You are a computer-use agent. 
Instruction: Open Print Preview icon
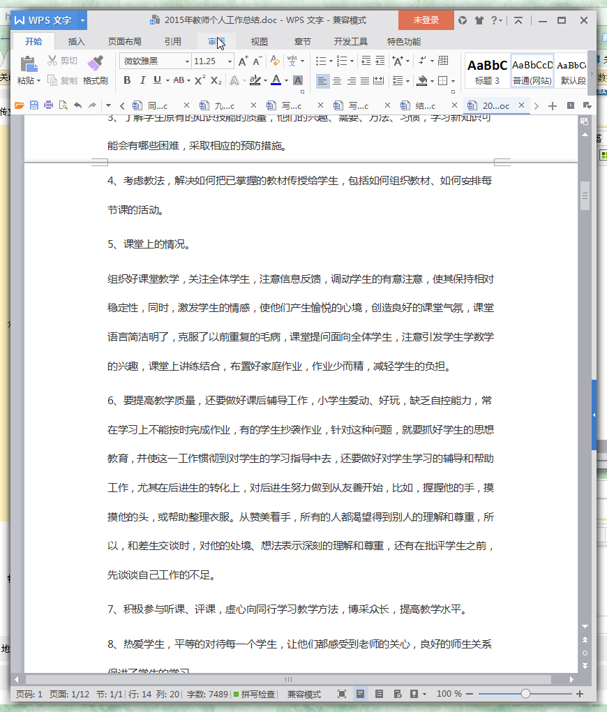point(63,105)
